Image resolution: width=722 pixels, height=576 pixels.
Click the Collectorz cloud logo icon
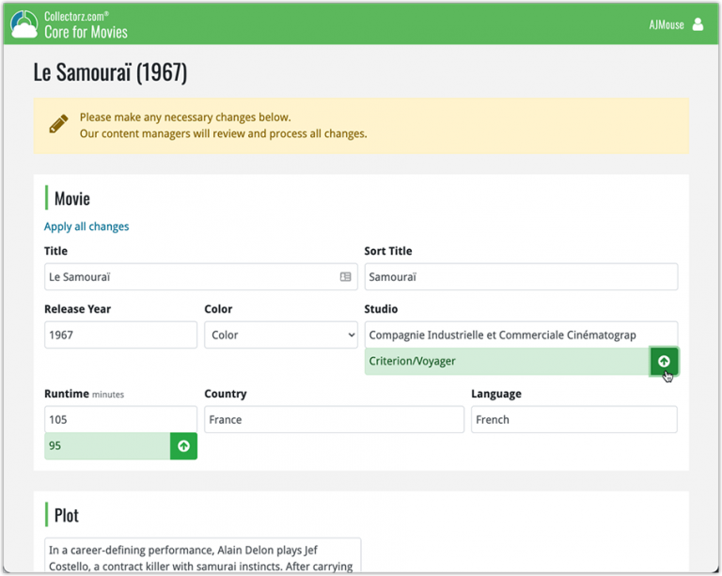24,24
